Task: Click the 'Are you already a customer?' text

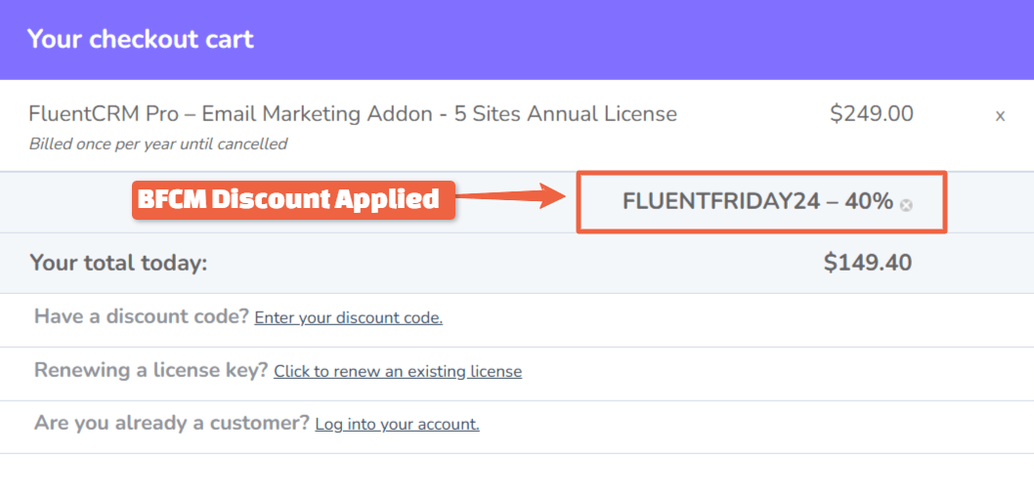Action: 171,423
